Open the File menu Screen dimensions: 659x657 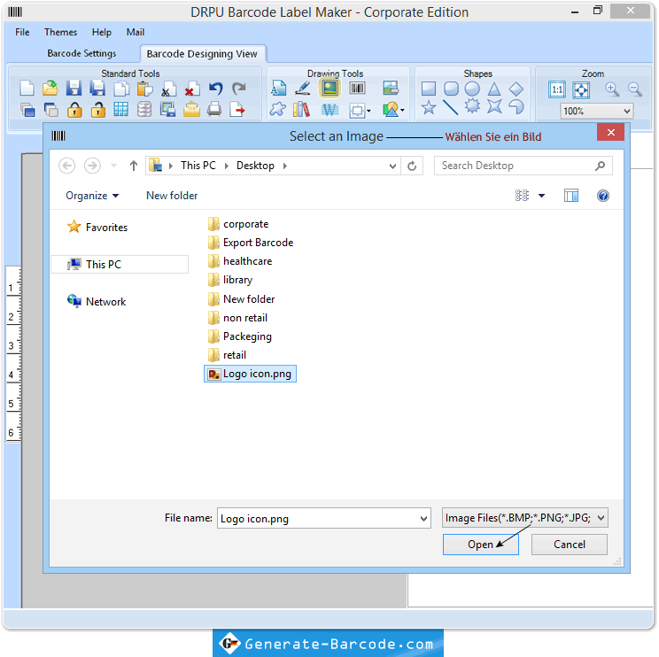tap(22, 33)
